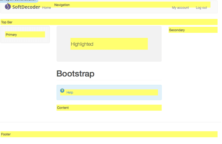Open the SoftDecoder site name link

[x=26, y=7]
